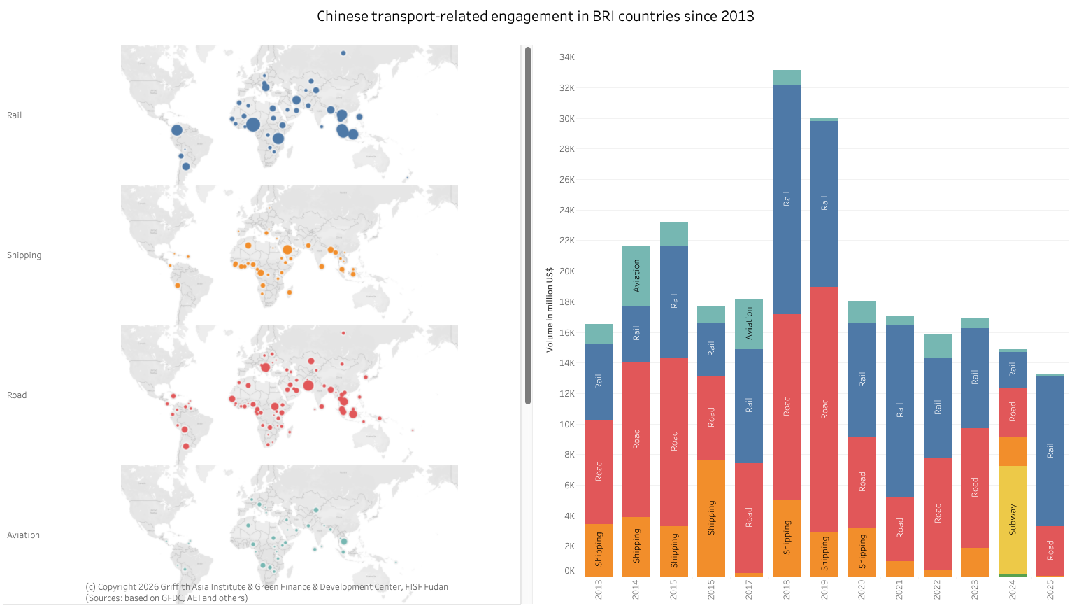This screenshot has height=608, width=1072.
Task: Click the Rail row label beside the maps
Action: [x=15, y=115]
